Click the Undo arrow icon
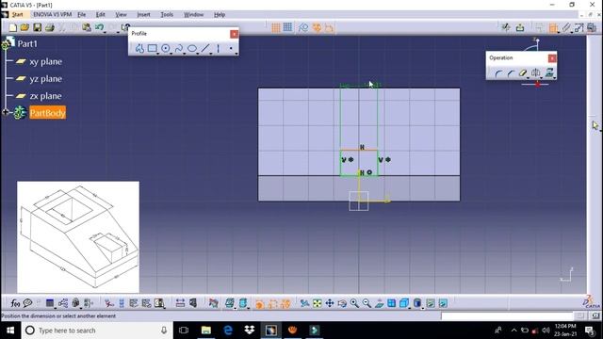The height and width of the screenshot is (339, 603). [x=99, y=27]
